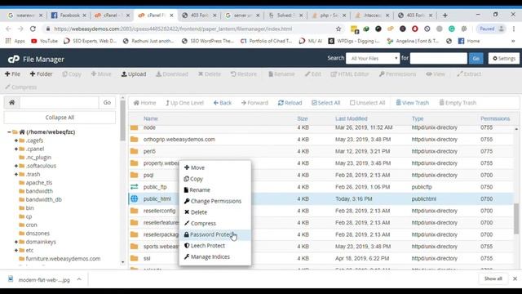Click the directory path input field

[x=60, y=102]
